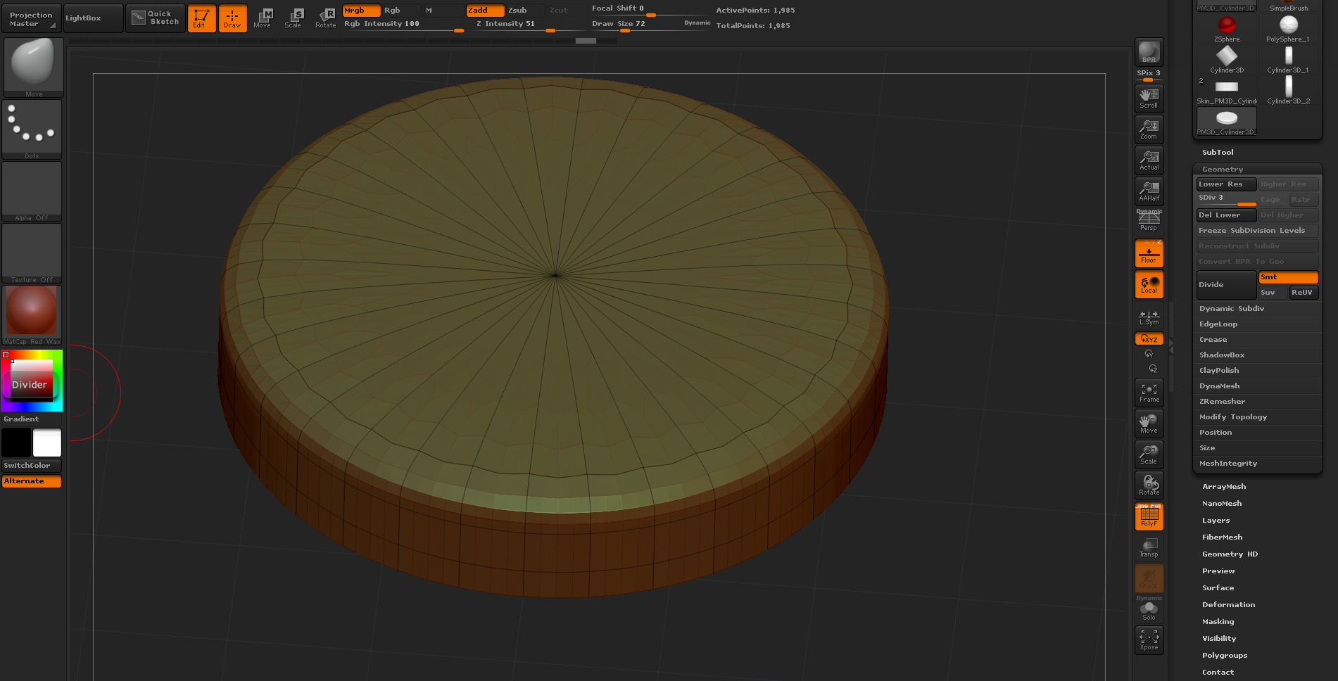Open the SubTool sub-palette
The height and width of the screenshot is (681, 1338).
1218,153
